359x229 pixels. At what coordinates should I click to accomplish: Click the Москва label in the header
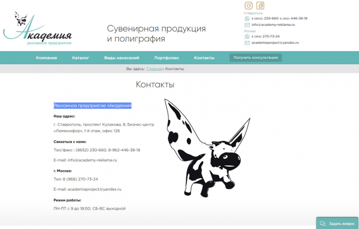[x=250, y=31]
